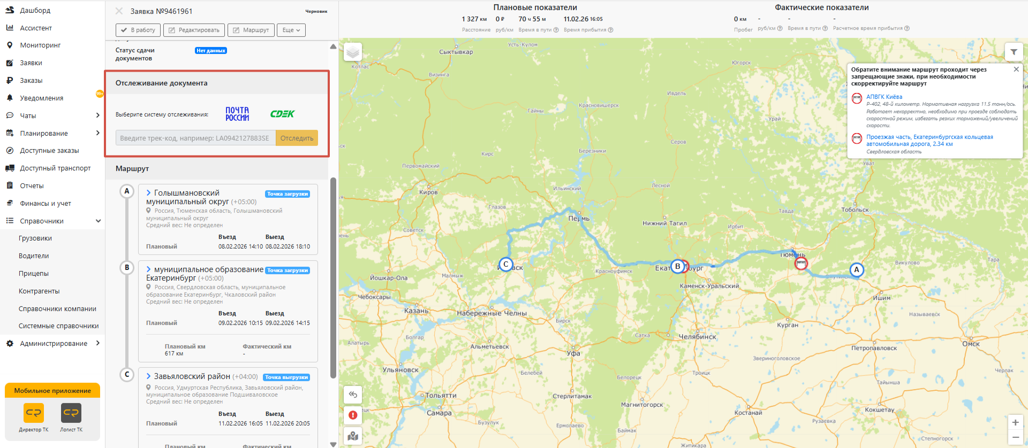Click the Финансы и учет coins icon

point(10,204)
